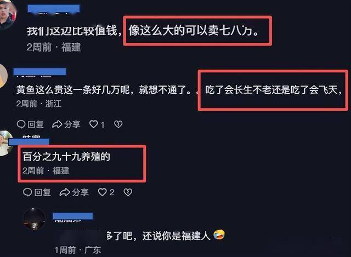
Task: Click the comment text 像这么大的可以卖七八万
Action: coord(194,31)
